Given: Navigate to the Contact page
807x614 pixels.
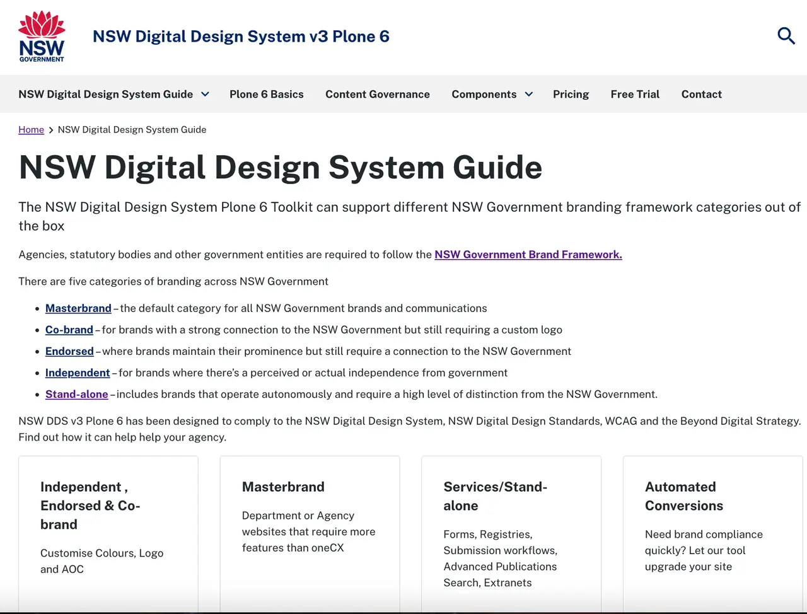Looking at the screenshot, I should [701, 95].
